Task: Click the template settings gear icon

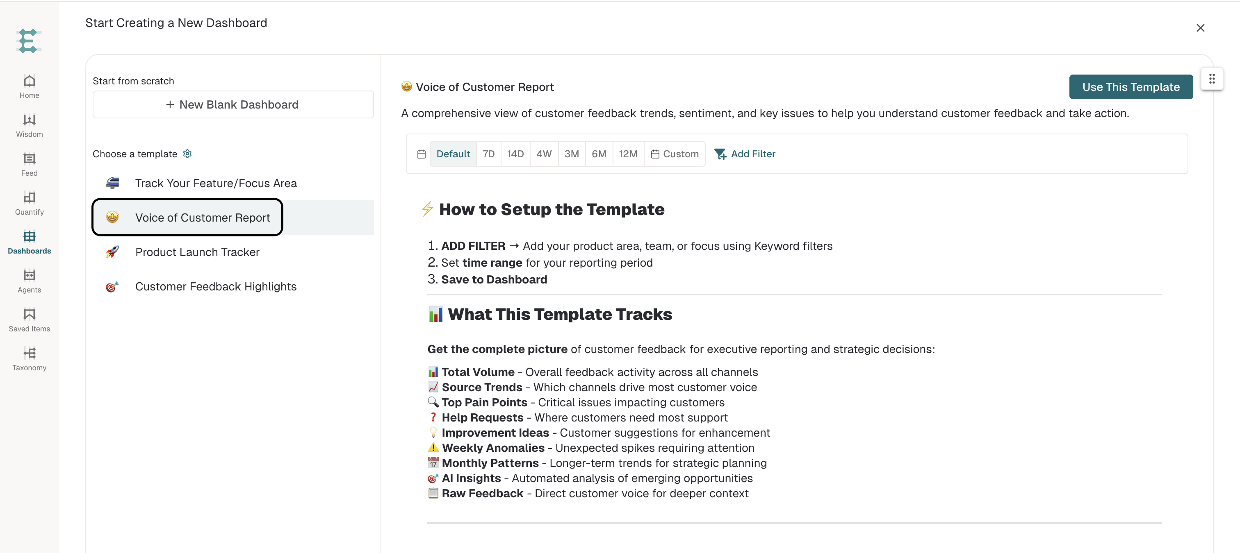Action: (x=188, y=154)
